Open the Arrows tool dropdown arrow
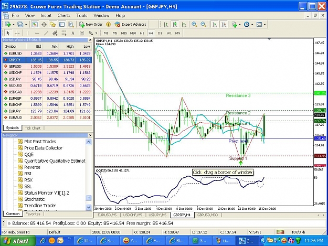Image resolution: width=328 pixels, height=246 pixels. [96, 33]
